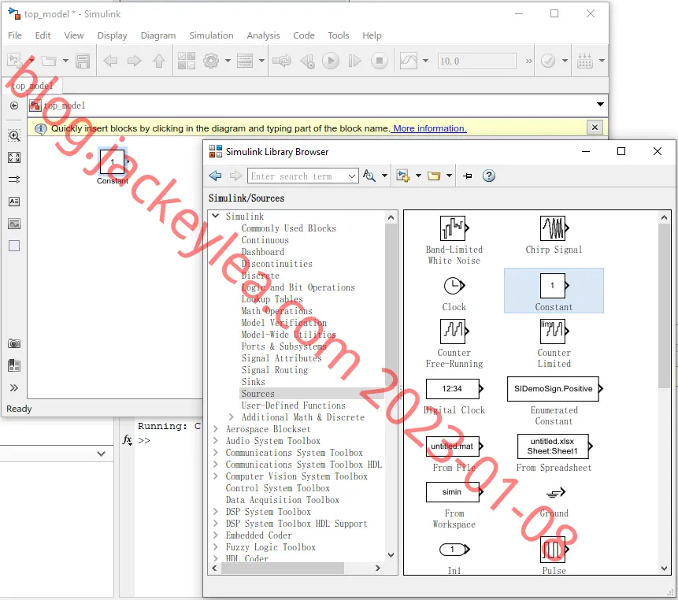
Task: Toggle the pin Library Browser icon
Action: pos(468,176)
